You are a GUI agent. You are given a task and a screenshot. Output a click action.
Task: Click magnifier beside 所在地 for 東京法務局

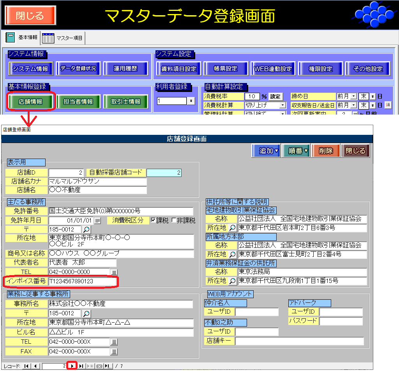(232, 281)
